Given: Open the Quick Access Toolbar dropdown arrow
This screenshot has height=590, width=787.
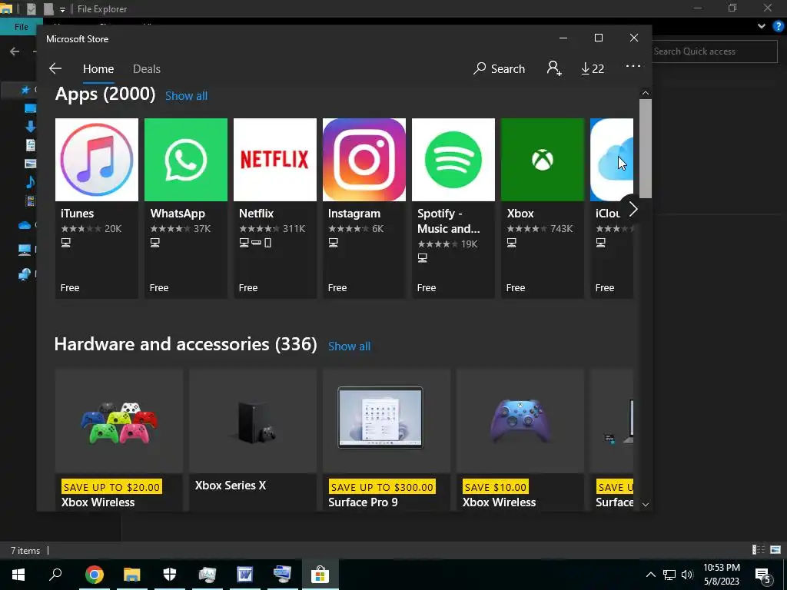Looking at the screenshot, I should tap(62, 9).
